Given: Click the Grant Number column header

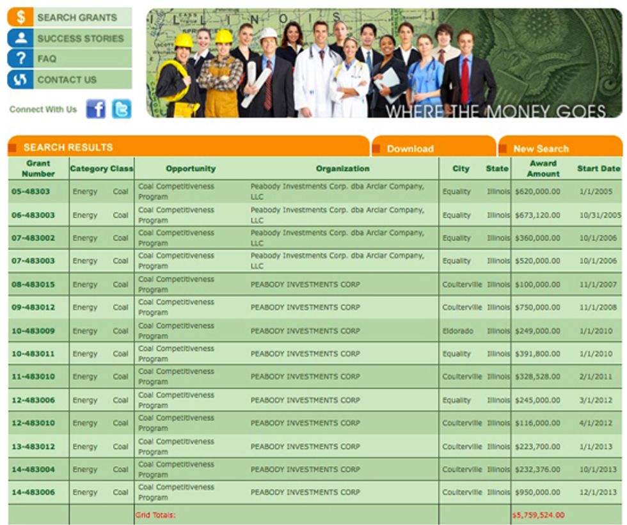Looking at the screenshot, I should coord(38,169).
